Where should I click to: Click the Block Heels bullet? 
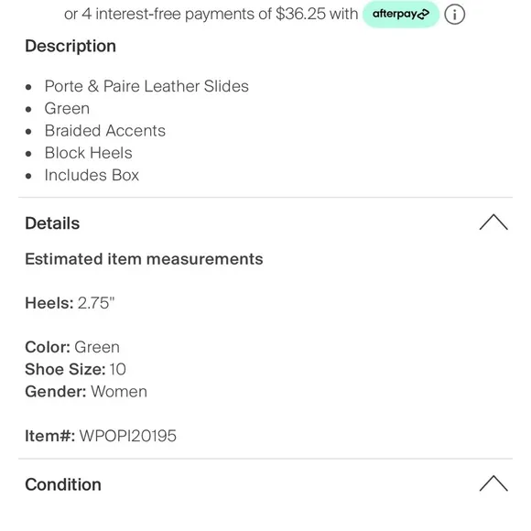point(89,153)
